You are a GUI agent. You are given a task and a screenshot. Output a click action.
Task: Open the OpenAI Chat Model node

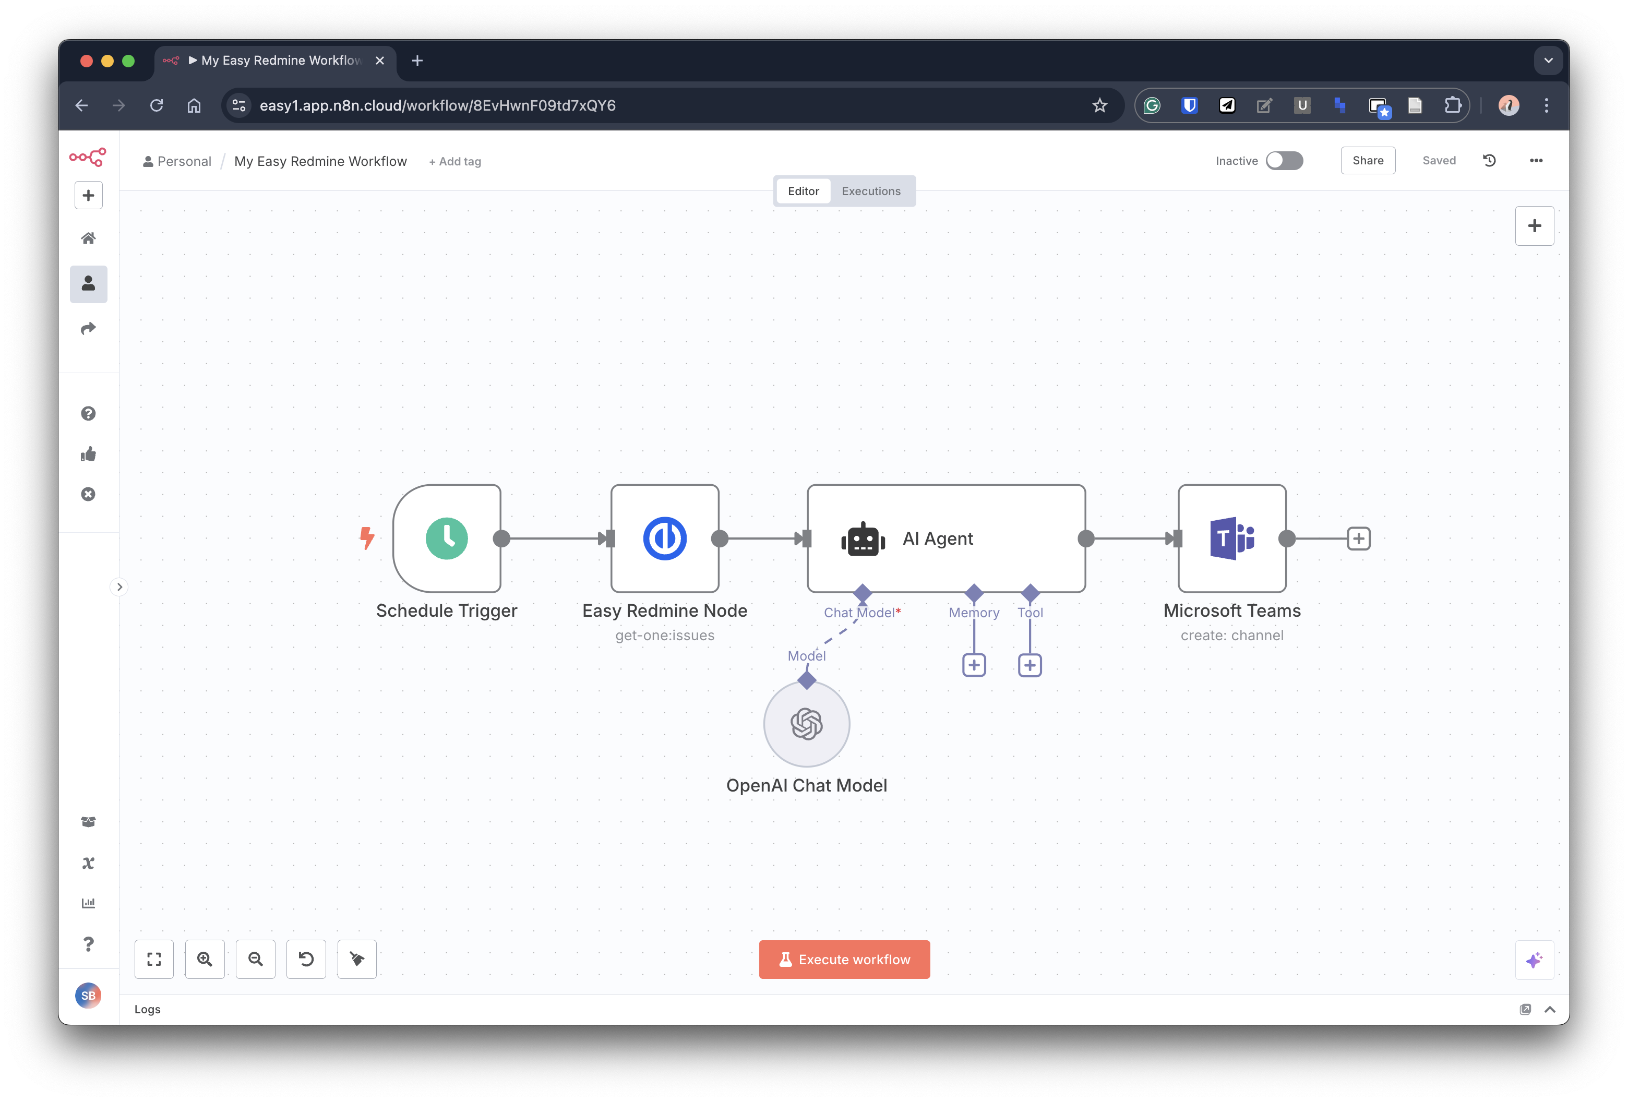coord(806,724)
